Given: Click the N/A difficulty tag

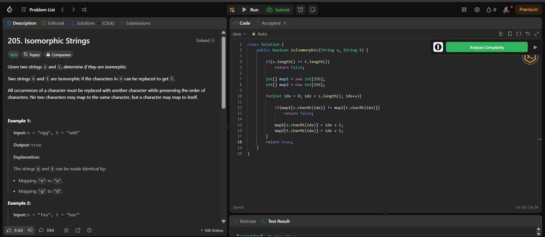Looking at the screenshot, I should tap(14, 55).
